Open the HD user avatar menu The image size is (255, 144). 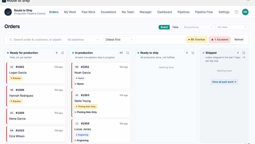tap(245, 12)
